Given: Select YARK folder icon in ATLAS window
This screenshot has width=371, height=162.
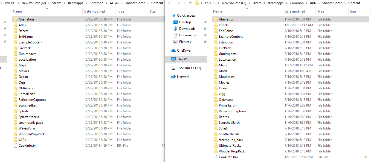Looking at the screenshot, I should point(15,140).
